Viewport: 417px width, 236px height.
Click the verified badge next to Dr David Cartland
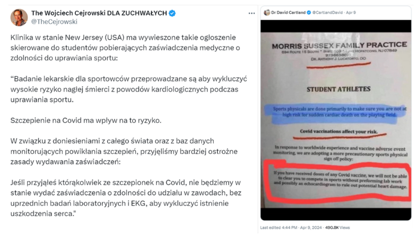[x=309, y=13]
